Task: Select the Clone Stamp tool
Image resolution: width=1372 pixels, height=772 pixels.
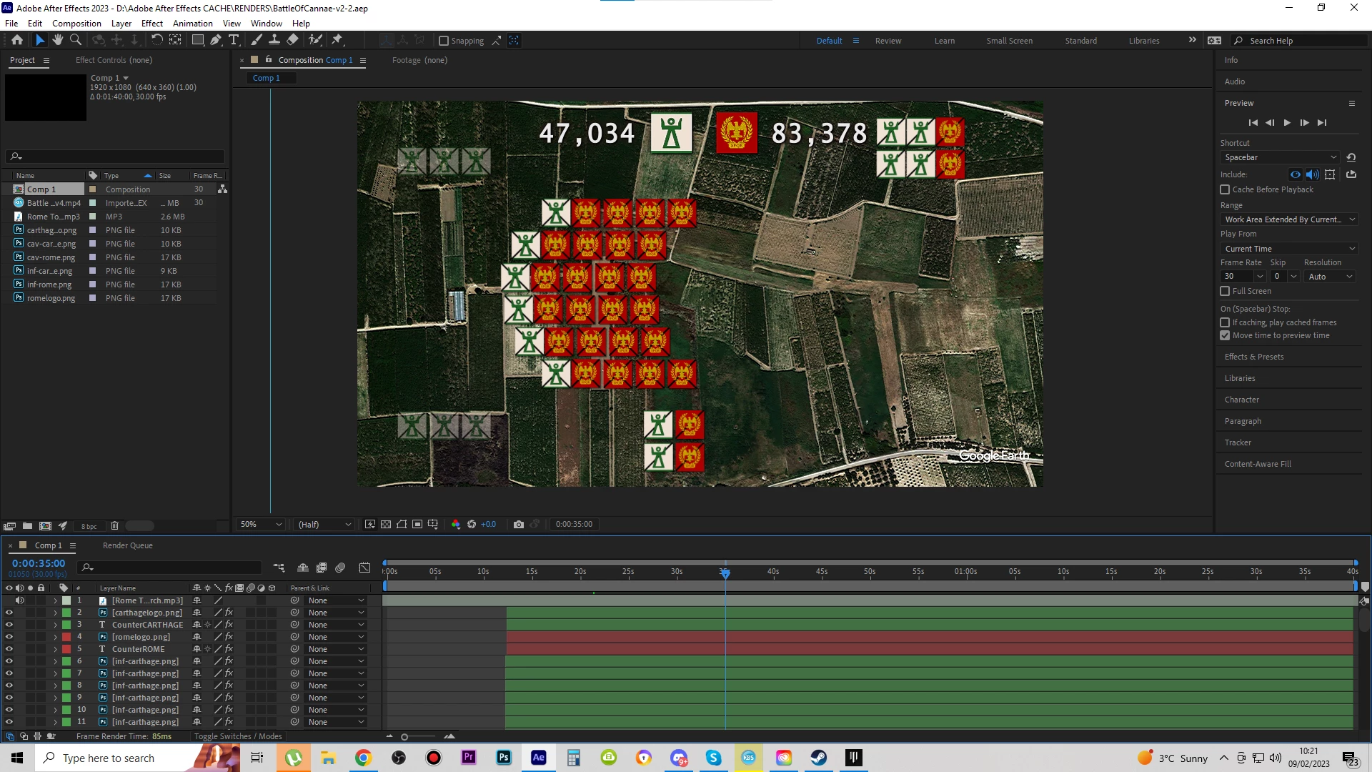Action: pyautogui.click(x=274, y=40)
